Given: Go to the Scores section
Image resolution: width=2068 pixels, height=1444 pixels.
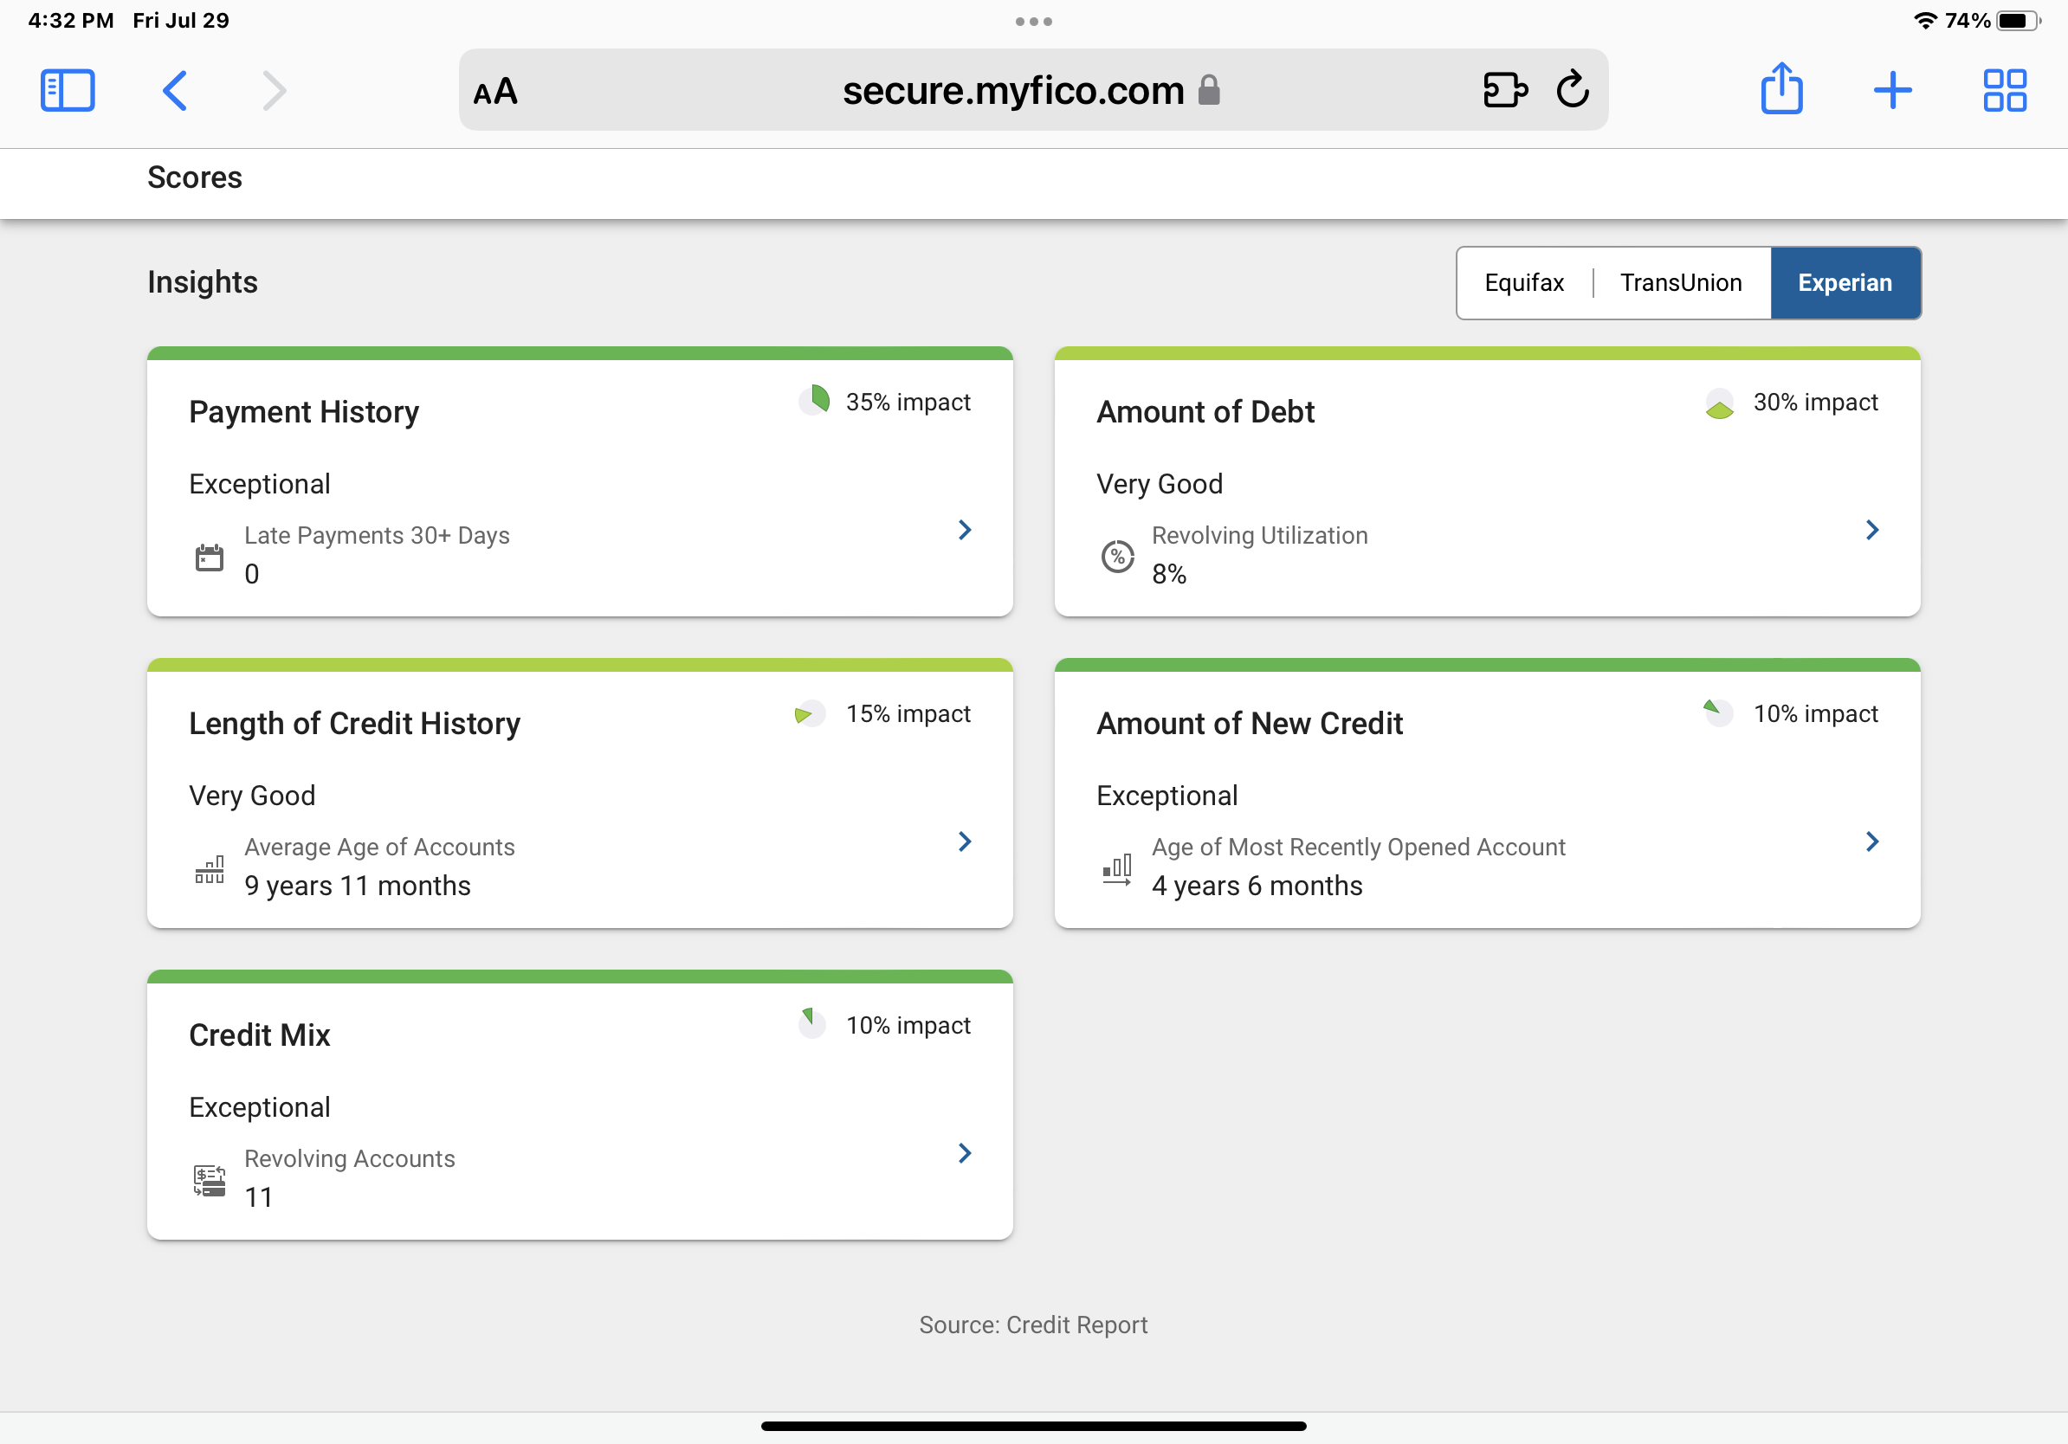Looking at the screenshot, I should [x=195, y=177].
